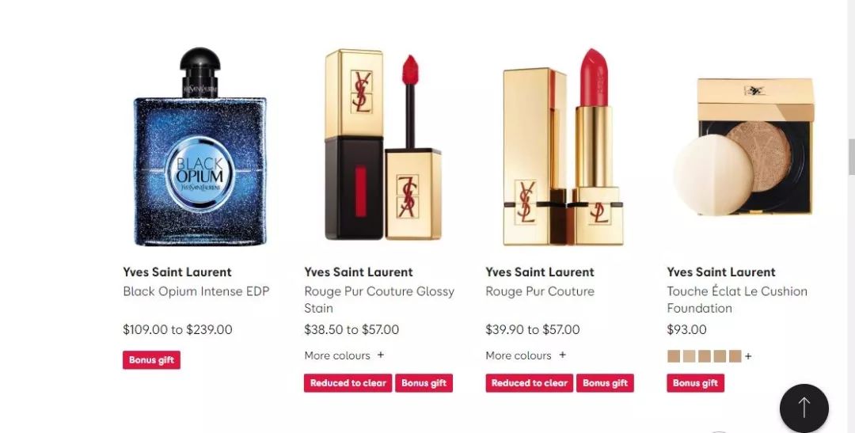Open Glossy Stain lip product image
855x433 pixels.
pyautogui.click(x=383, y=145)
